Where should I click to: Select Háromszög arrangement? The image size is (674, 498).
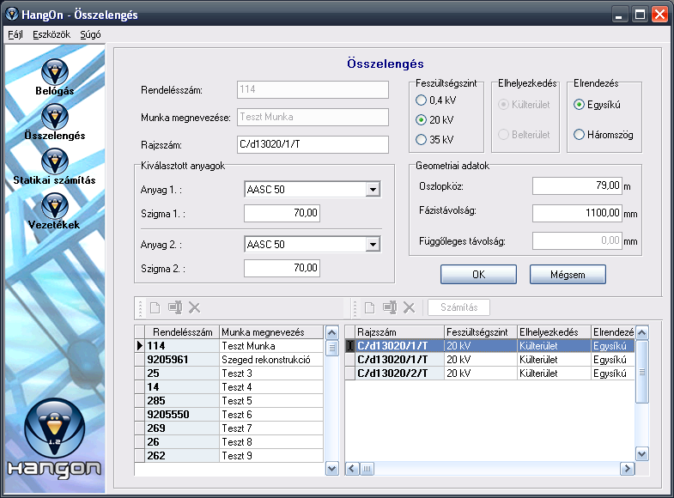pyautogui.click(x=580, y=134)
